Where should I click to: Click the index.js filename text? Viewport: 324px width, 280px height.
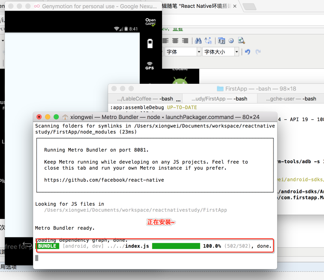pyautogui.click(x=137, y=246)
